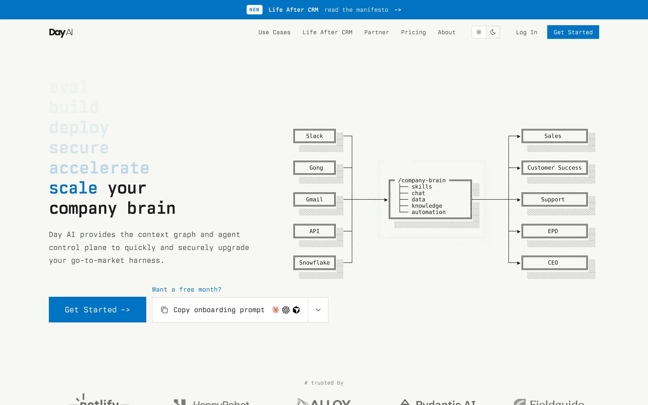
Task: Open Life After CRM nav item
Action: pyautogui.click(x=327, y=32)
